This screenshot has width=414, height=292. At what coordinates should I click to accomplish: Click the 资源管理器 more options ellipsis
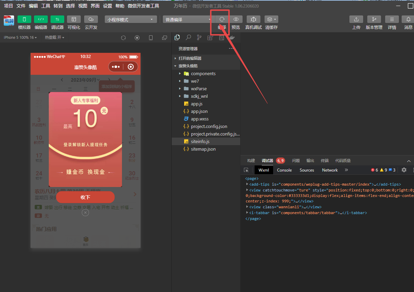point(231,49)
